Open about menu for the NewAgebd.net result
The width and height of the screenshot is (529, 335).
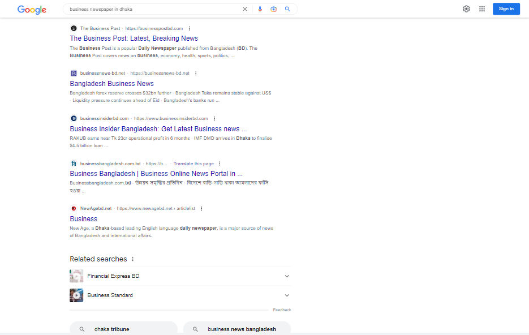click(x=201, y=208)
